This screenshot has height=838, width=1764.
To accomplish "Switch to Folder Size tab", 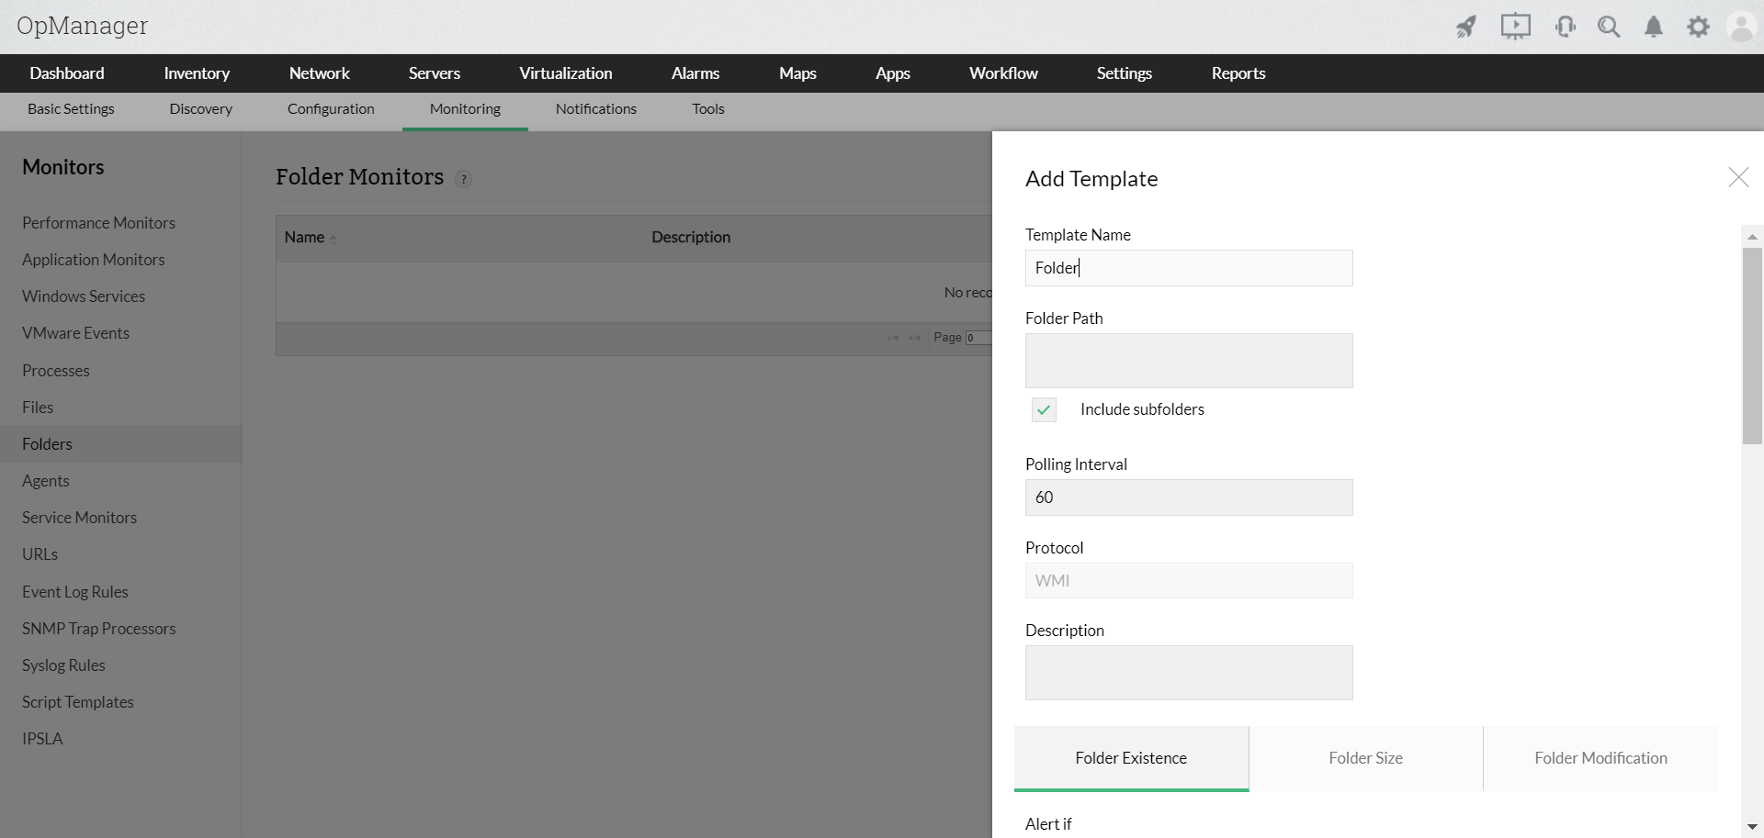I will point(1365,758).
